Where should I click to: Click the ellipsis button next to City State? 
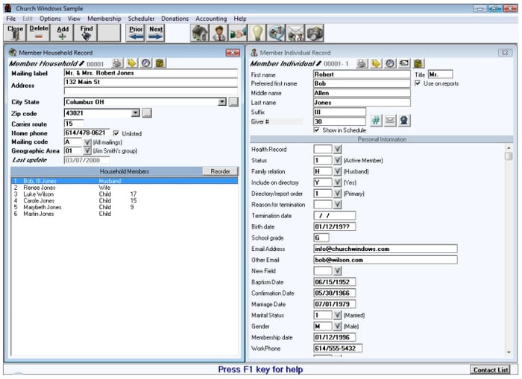click(x=233, y=102)
